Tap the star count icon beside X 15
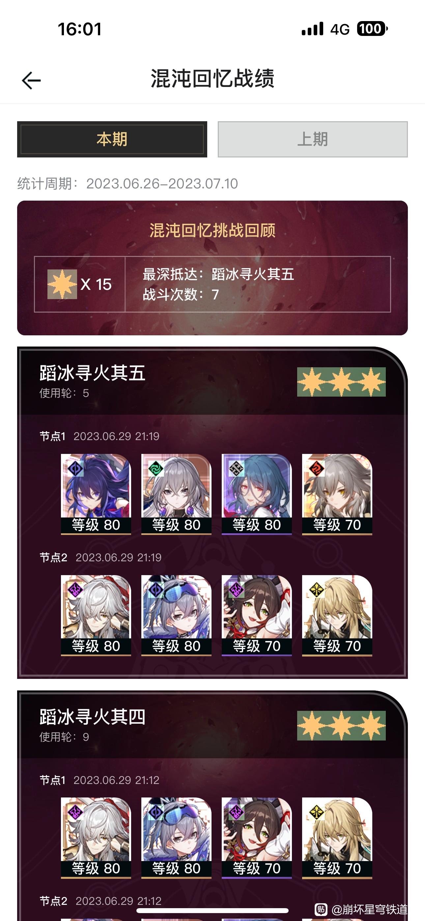The image size is (425, 921). pyautogui.click(x=62, y=284)
